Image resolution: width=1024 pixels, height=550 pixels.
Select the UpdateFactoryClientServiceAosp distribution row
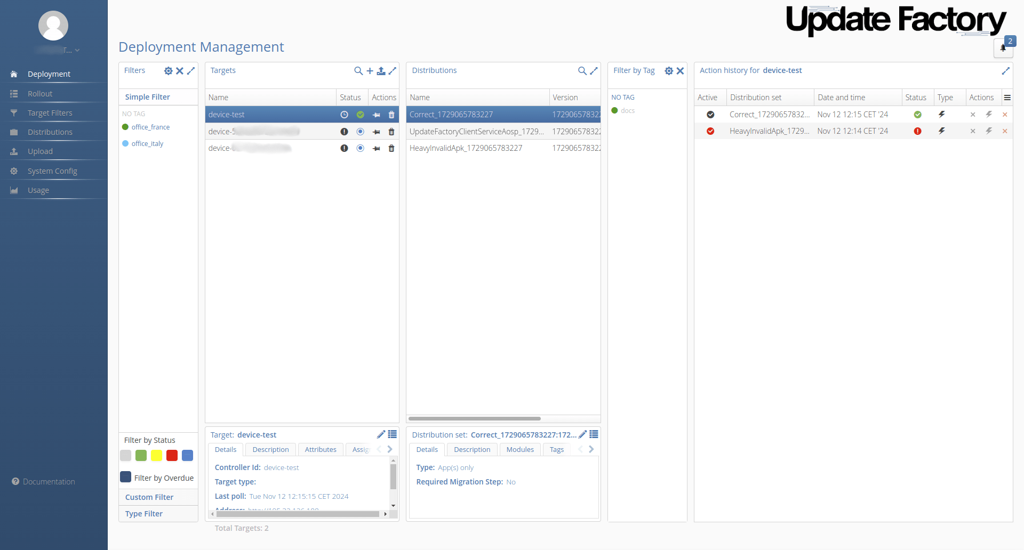pos(503,131)
